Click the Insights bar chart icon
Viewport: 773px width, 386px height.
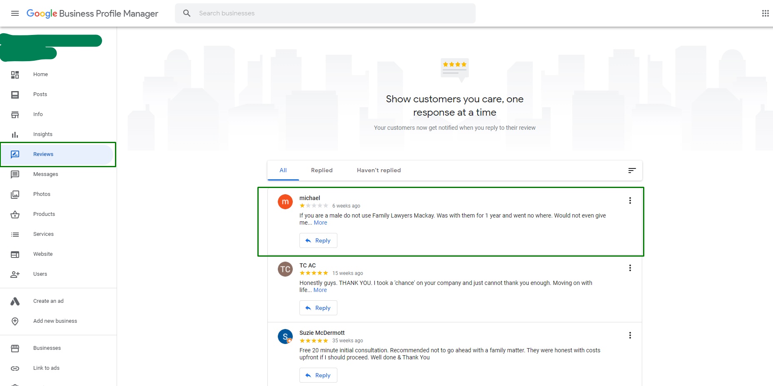pos(15,134)
